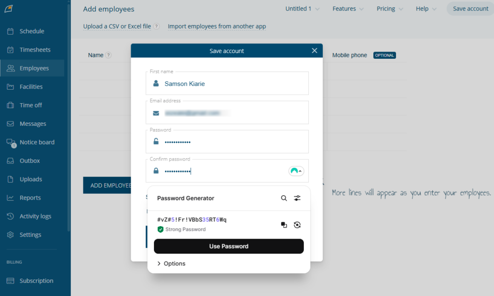Click the Schedule calendar icon

11,31
